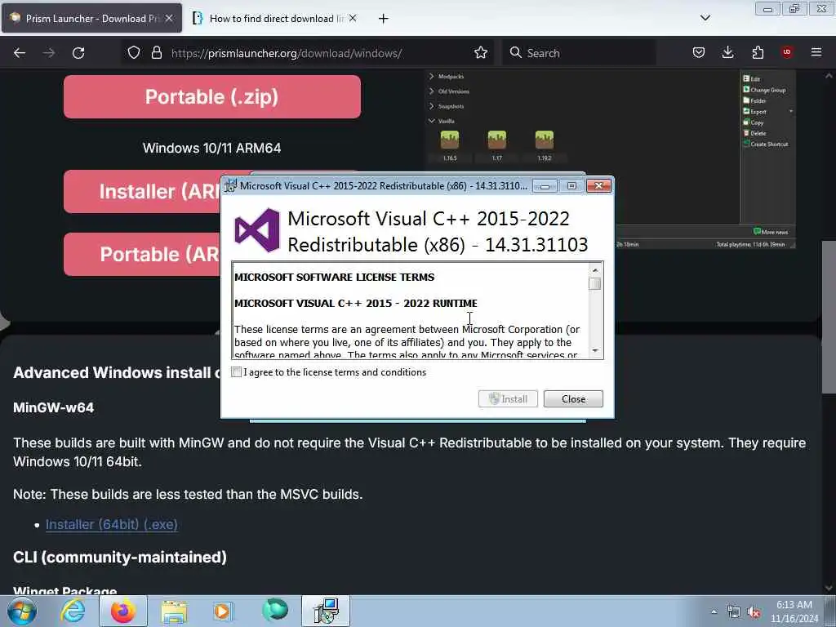The height and width of the screenshot is (627, 836).
Task: Open Windows Explorer folder from taskbar
Action: coord(174,611)
